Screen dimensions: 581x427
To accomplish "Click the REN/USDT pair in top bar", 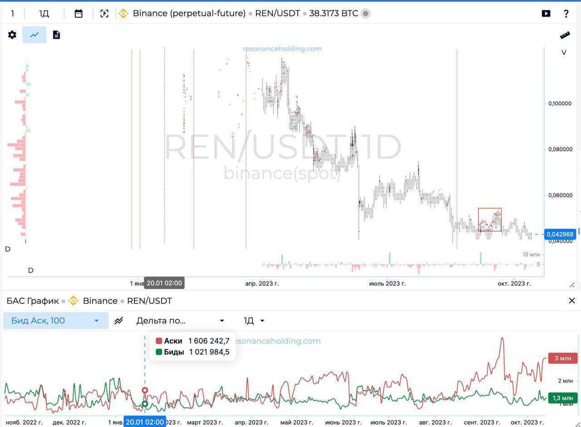I will tap(278, 14).
